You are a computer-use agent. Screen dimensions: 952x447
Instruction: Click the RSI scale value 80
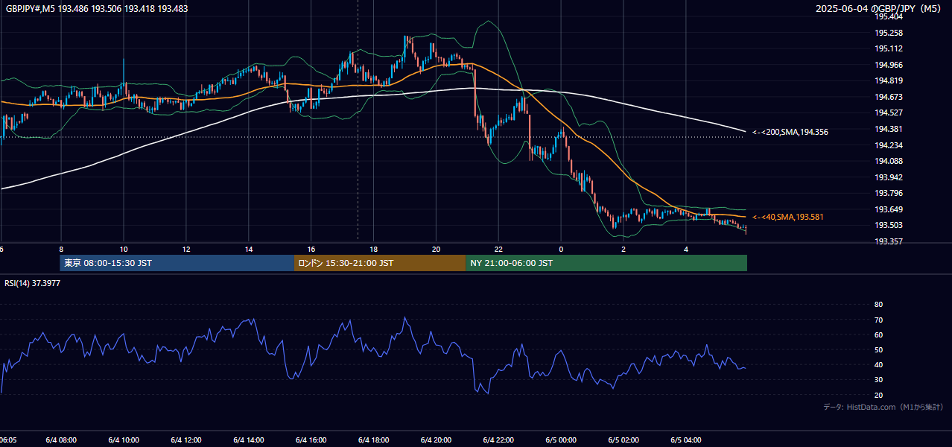[x=878, y=305]
